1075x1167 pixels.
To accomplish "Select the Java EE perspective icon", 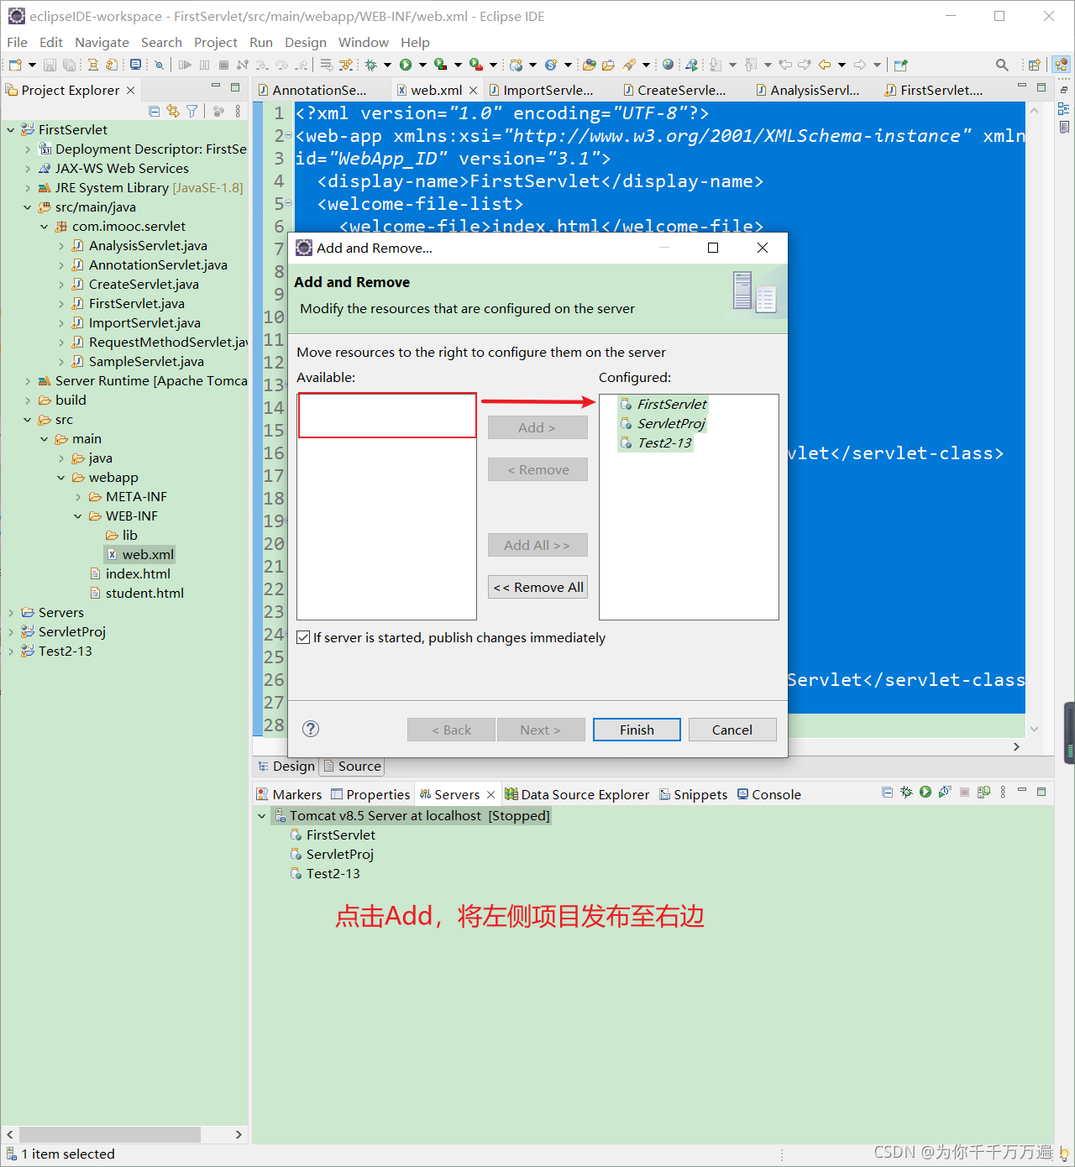I will coord(1062,65).
